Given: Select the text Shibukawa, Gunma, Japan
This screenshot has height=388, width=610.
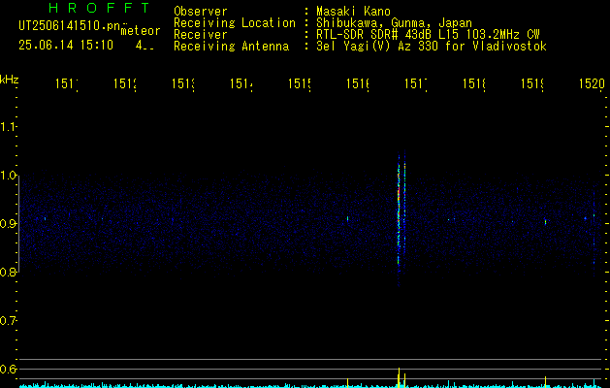Looking at the screenshot, I should coord(394,23).
